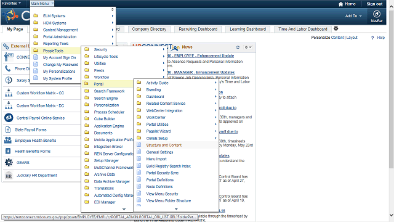Open the MANAGER - Enhancement Updates link
Image resolution: width=394 pixels, height=222 pixels.
[201, 72]
